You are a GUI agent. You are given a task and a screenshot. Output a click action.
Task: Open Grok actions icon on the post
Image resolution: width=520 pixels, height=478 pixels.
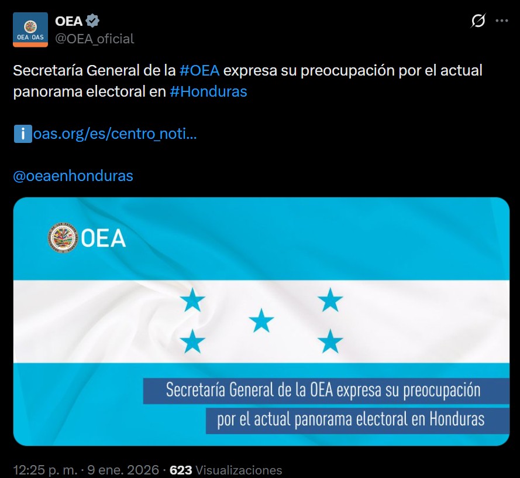tap(478, 21)
